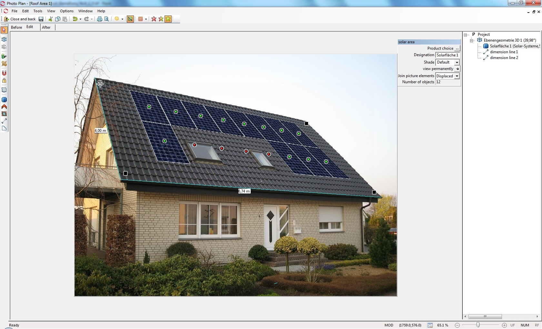The height and width of the screenshot is (329, 542).
Task: Select the 3D cube geometry tool
Action: [4, 39]
